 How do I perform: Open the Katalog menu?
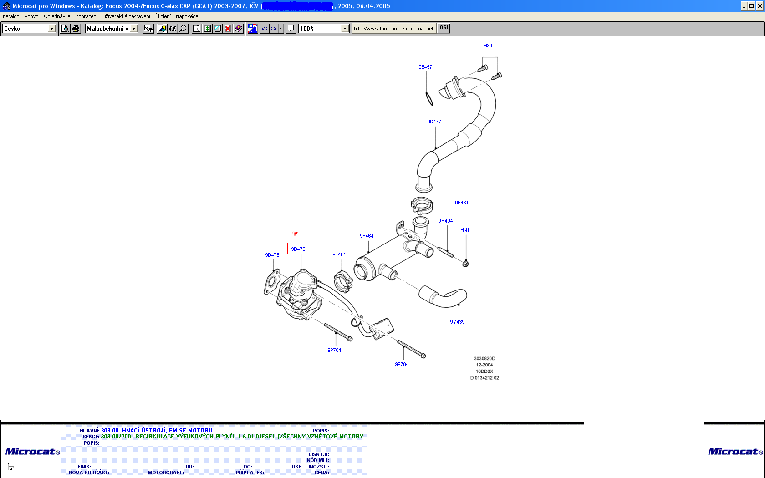[x=11, y=16]
